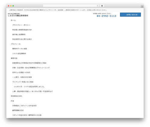The image size is (150, 127).
Task: Click the しおざわ労働法務事務所 site logo
Action: coord(18,15)
